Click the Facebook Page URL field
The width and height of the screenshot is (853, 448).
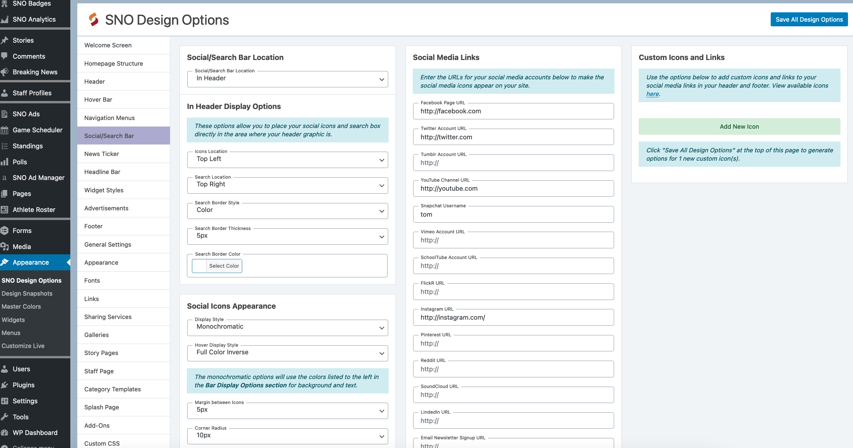(513, 111)
